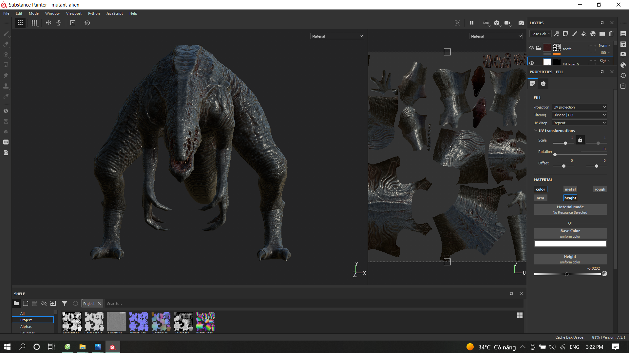Click the white Base Color swatch
The height and width of the screenshot is (353, 629).
570,244
